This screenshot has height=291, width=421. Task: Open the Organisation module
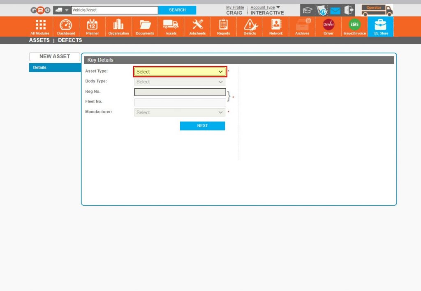[x=118, y=26]
